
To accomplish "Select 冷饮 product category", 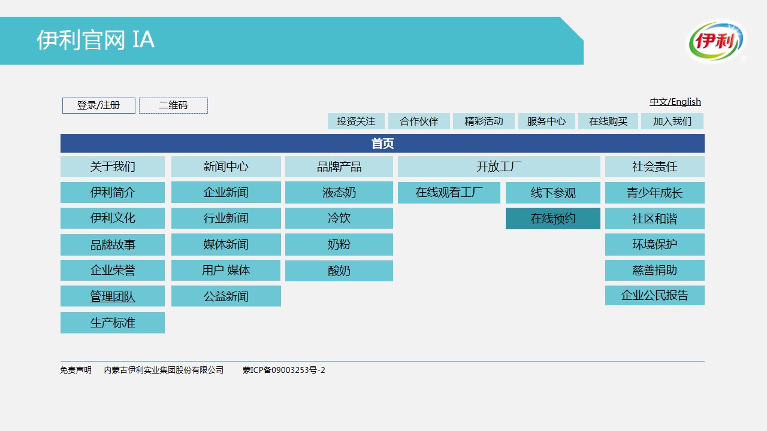I will 339,218.
